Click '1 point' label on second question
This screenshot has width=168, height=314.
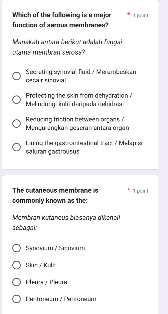(141, 191)
